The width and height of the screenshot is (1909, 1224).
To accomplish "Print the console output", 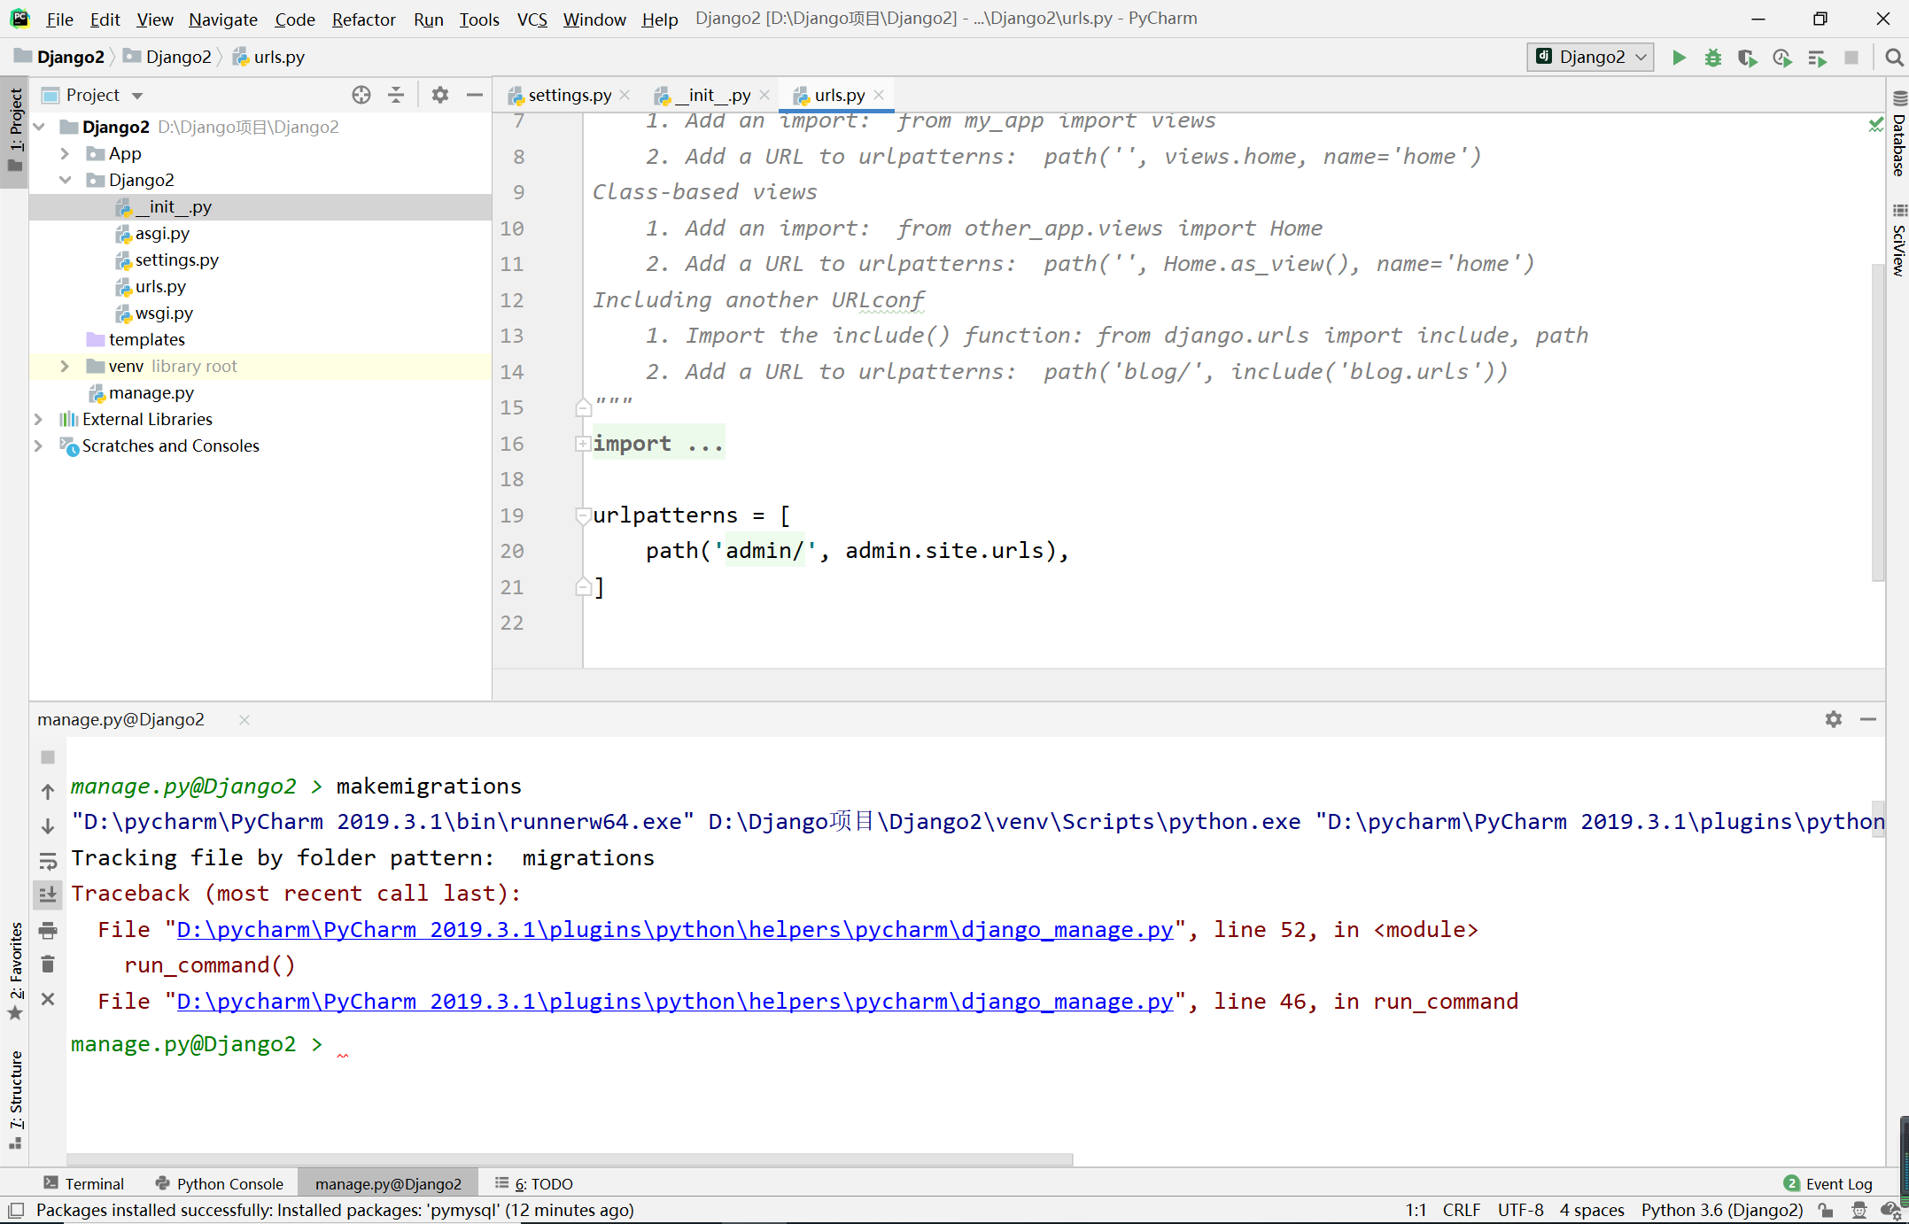I will tap(48, 930).
